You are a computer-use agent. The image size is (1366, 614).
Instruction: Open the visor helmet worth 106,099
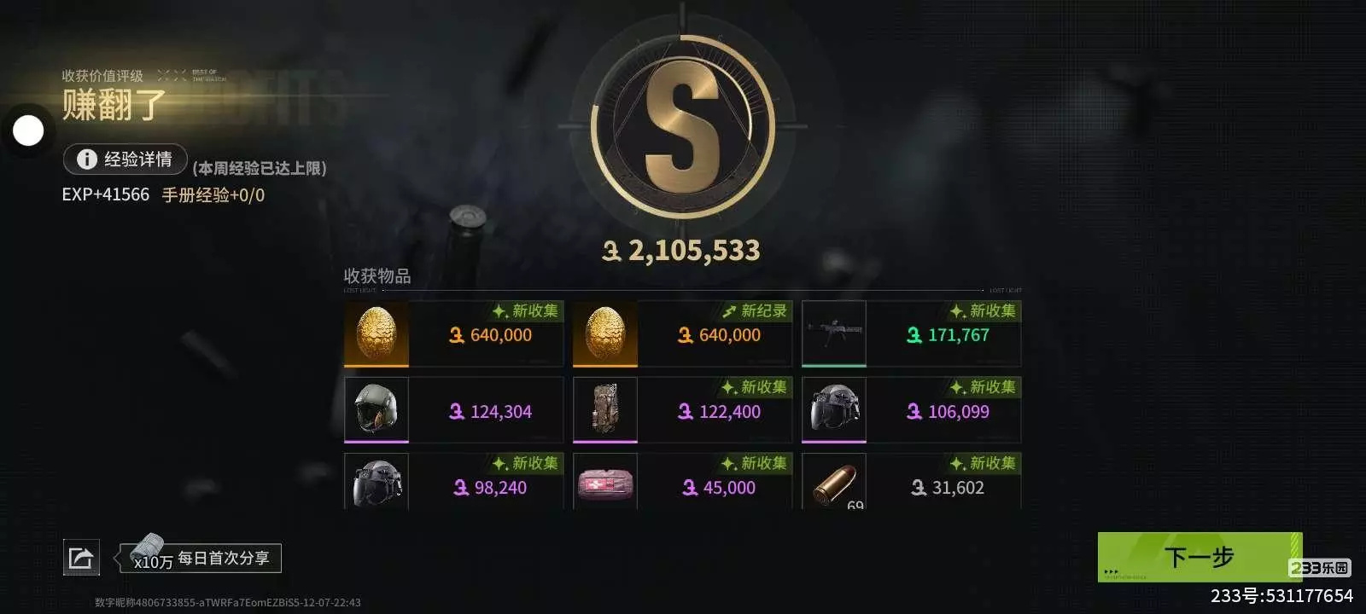(x=911, y=410)
